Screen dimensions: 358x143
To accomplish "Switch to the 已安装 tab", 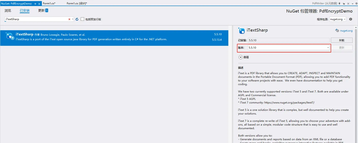I will coord(25,10).
